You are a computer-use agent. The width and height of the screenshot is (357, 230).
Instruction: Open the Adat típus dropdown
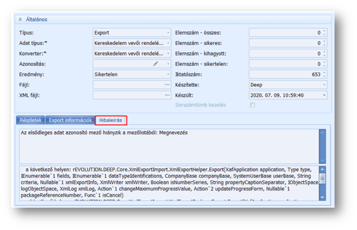[x=168, y=43]
